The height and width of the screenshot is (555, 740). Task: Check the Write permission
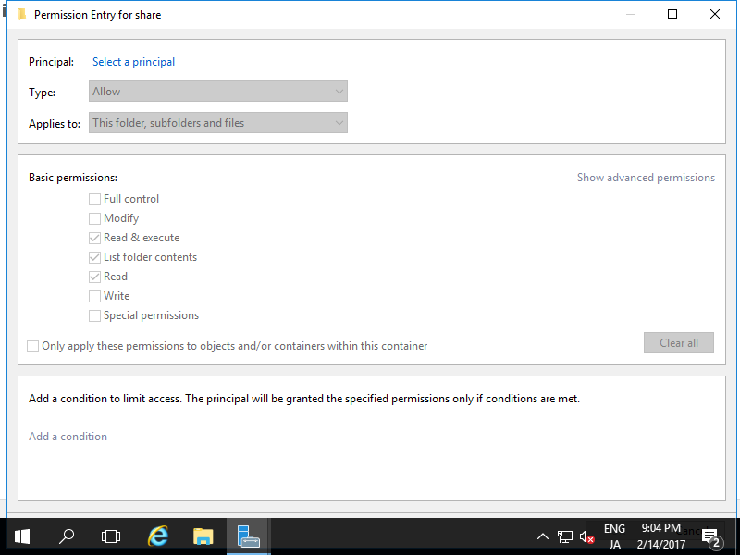pos(94,295)
